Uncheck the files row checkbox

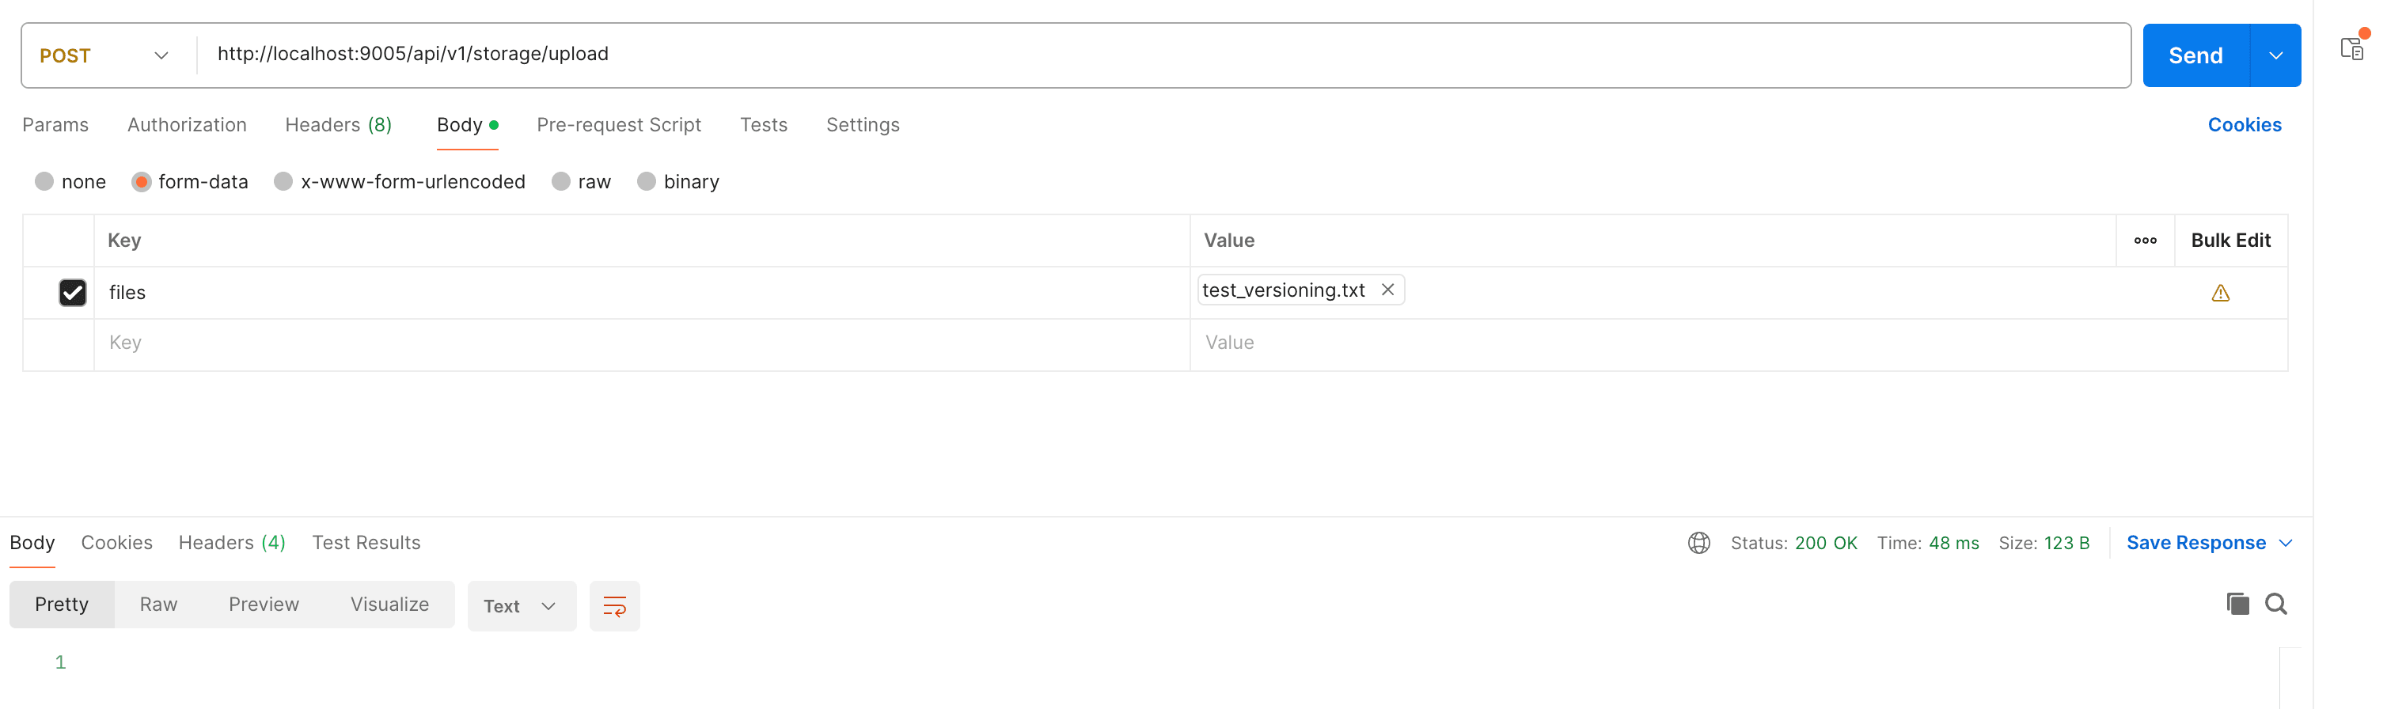point(72,293)
